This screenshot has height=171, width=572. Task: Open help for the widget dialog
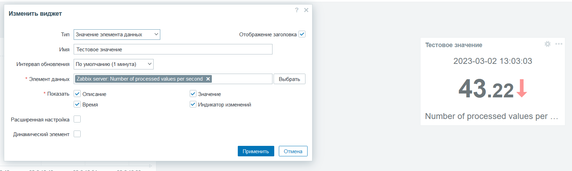click(297, 10)
